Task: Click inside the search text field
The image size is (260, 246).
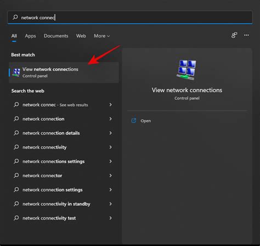Action: [130, 18]
